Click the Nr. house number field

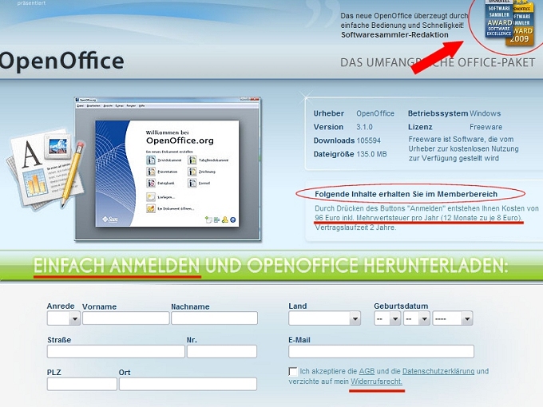(222, 351)
